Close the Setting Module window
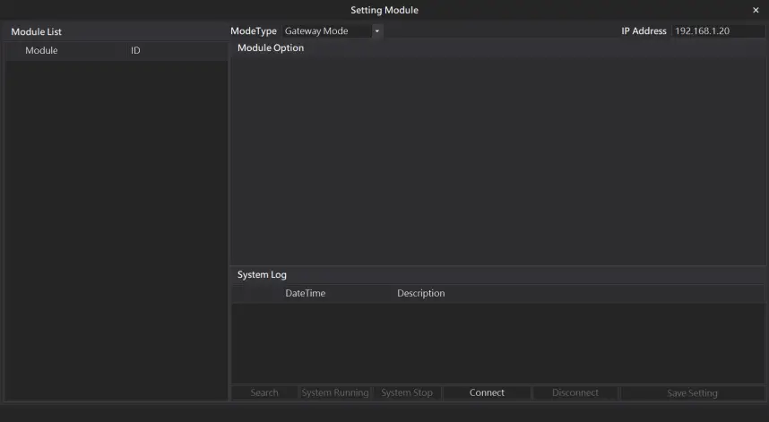 [x=756, y=10]
